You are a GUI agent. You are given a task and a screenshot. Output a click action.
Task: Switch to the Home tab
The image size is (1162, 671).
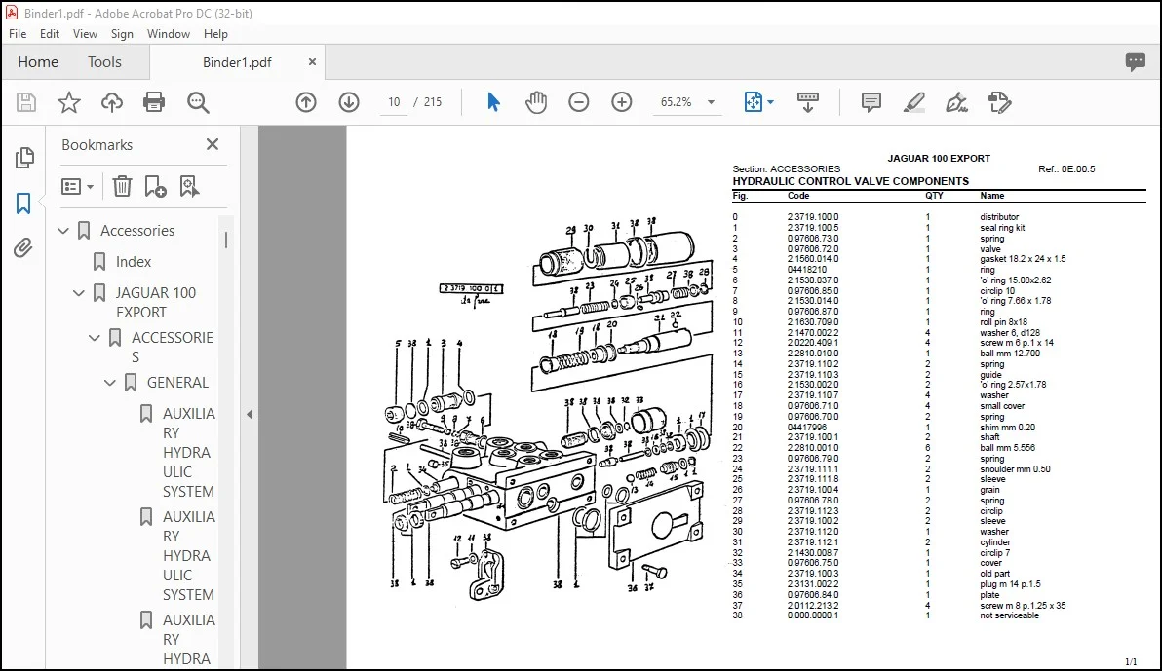pyautogui.click(x=38, y=62)
